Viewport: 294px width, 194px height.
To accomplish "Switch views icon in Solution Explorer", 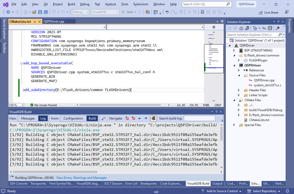I will pos(247,28).
